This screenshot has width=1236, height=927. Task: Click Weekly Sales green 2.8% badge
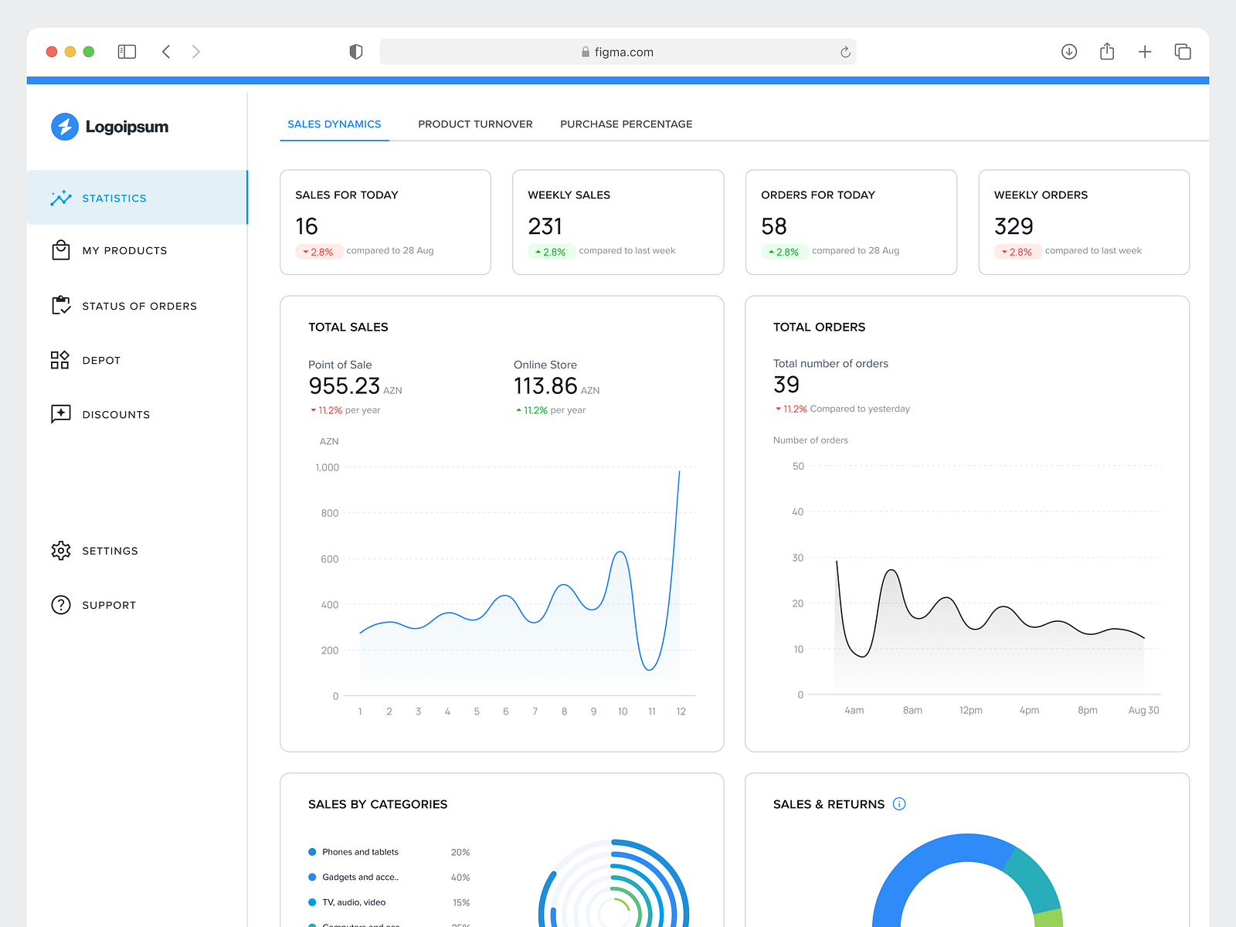point(551,252)
